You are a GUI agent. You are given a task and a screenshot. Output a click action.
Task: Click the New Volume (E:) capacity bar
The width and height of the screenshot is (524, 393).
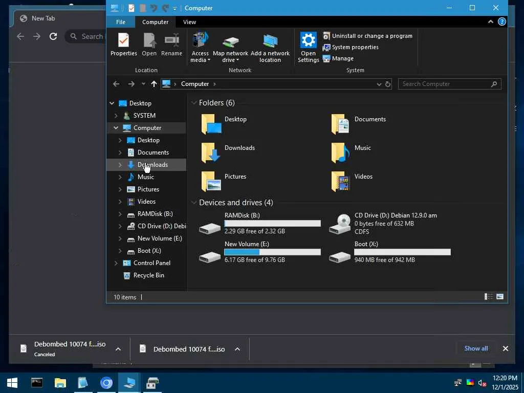272,252
